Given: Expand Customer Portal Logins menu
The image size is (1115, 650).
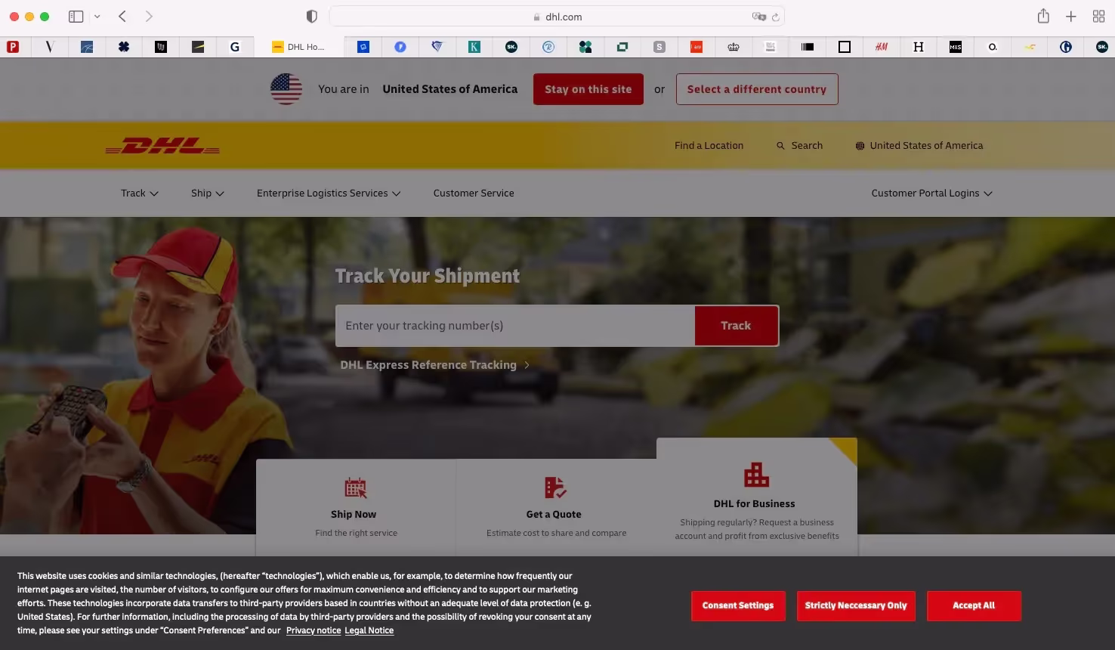Looking at the screenshot, I should click(931, 193).
